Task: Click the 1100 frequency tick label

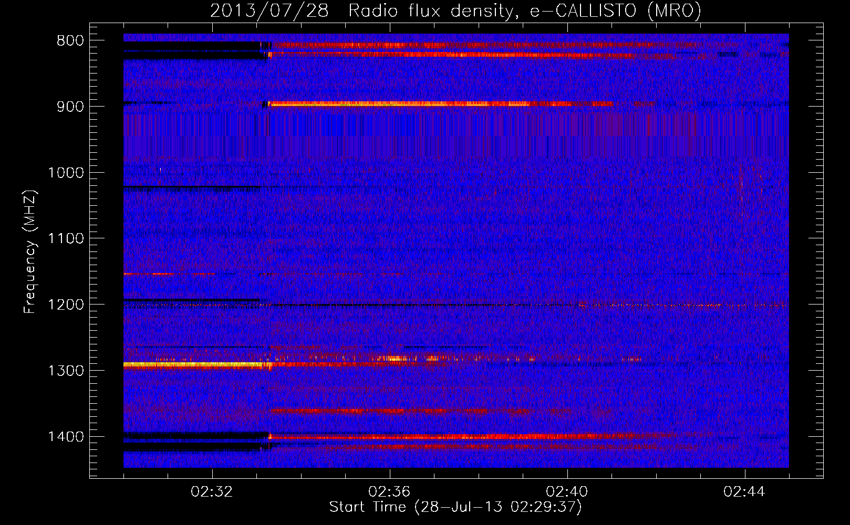Action: pyautogui.click(x=66, y=239)
